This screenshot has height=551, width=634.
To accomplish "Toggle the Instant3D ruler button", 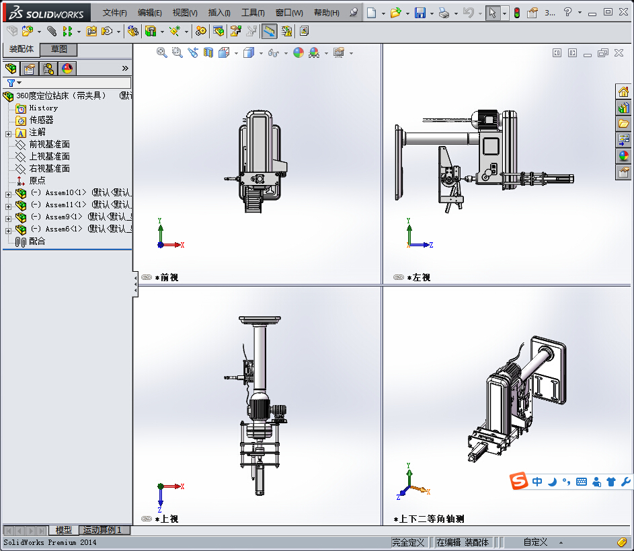I will point(270,31).
